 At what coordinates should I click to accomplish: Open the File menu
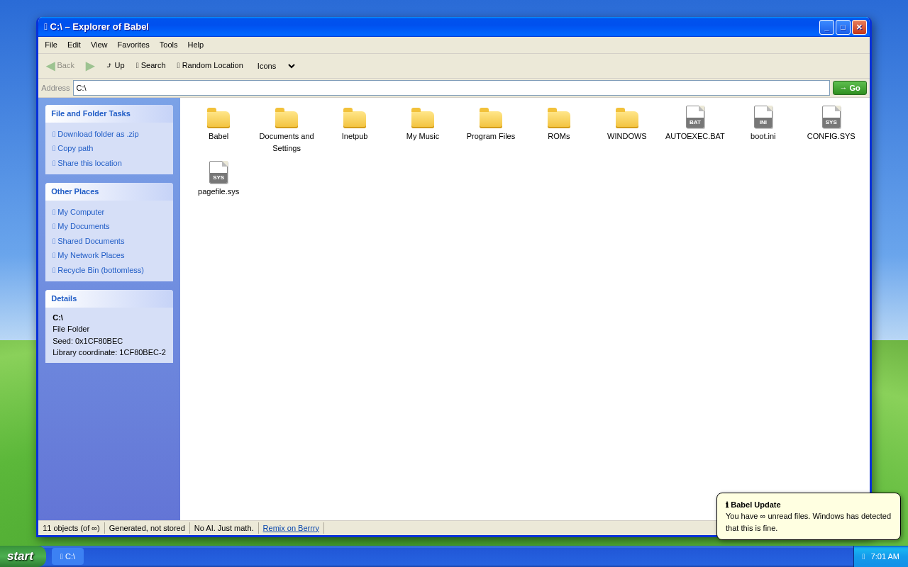(51, 45)
